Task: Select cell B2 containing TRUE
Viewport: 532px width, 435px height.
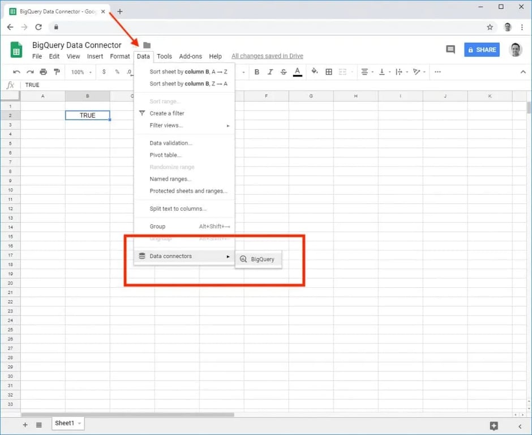Action: tap(88, 116)
